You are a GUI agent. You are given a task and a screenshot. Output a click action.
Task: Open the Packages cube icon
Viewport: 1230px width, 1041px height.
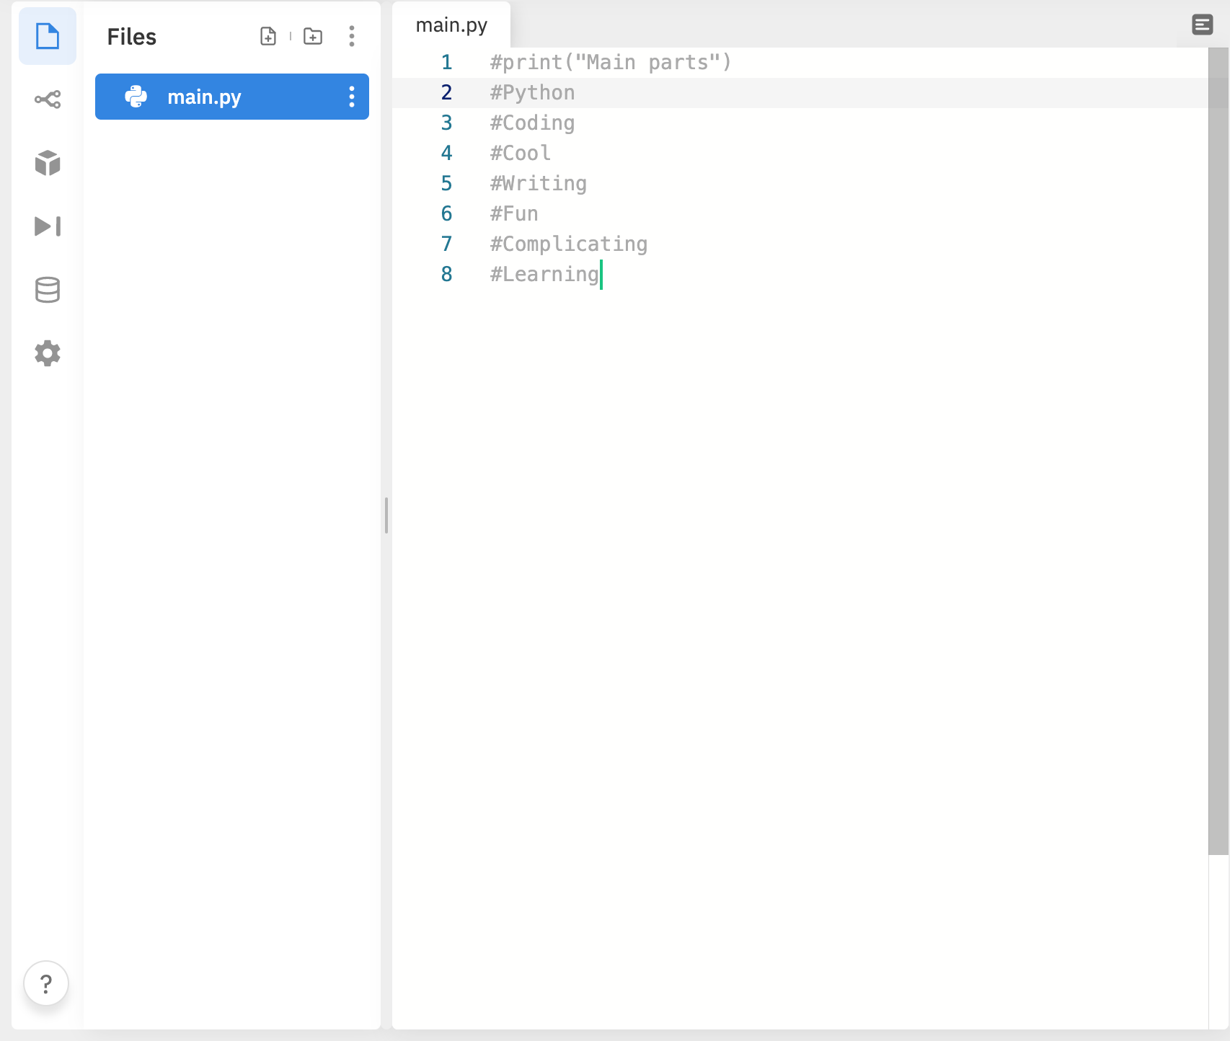click(x=48, y=163)
